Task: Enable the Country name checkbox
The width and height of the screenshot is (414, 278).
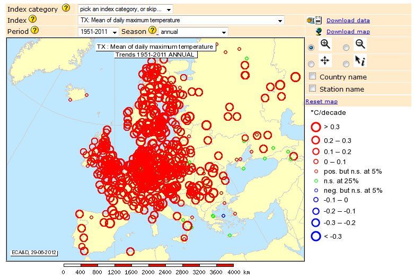Action: tap(312, 76)
